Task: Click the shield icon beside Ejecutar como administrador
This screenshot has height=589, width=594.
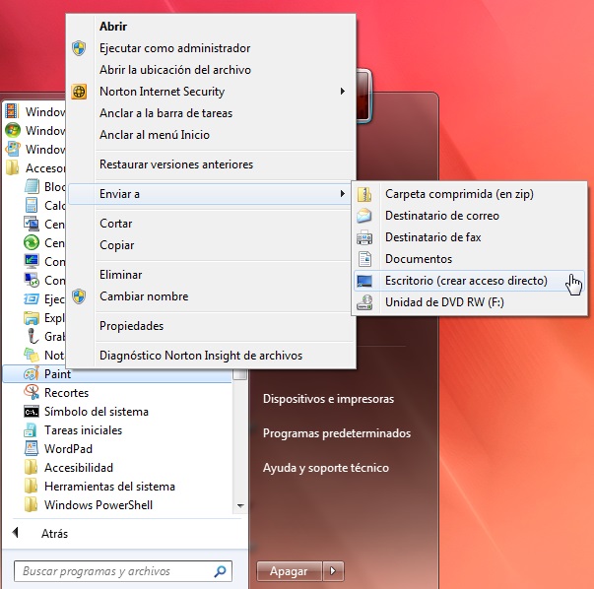Action: 79,48
